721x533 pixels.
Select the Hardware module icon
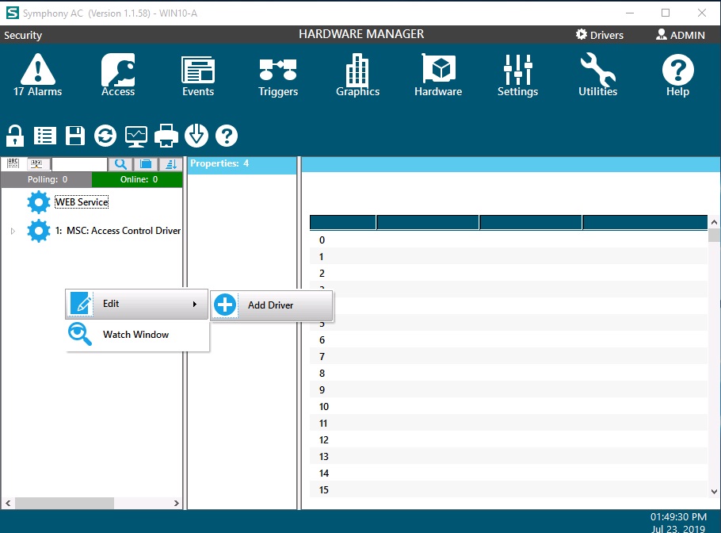[438, 75]
